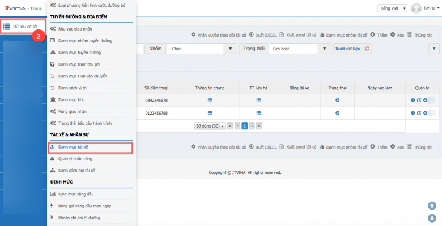Click the Xuất dữ liệu button
Image resolution: width=442 pixels, height=226 pixels.
pyautogui.click(x=348, y=49)
